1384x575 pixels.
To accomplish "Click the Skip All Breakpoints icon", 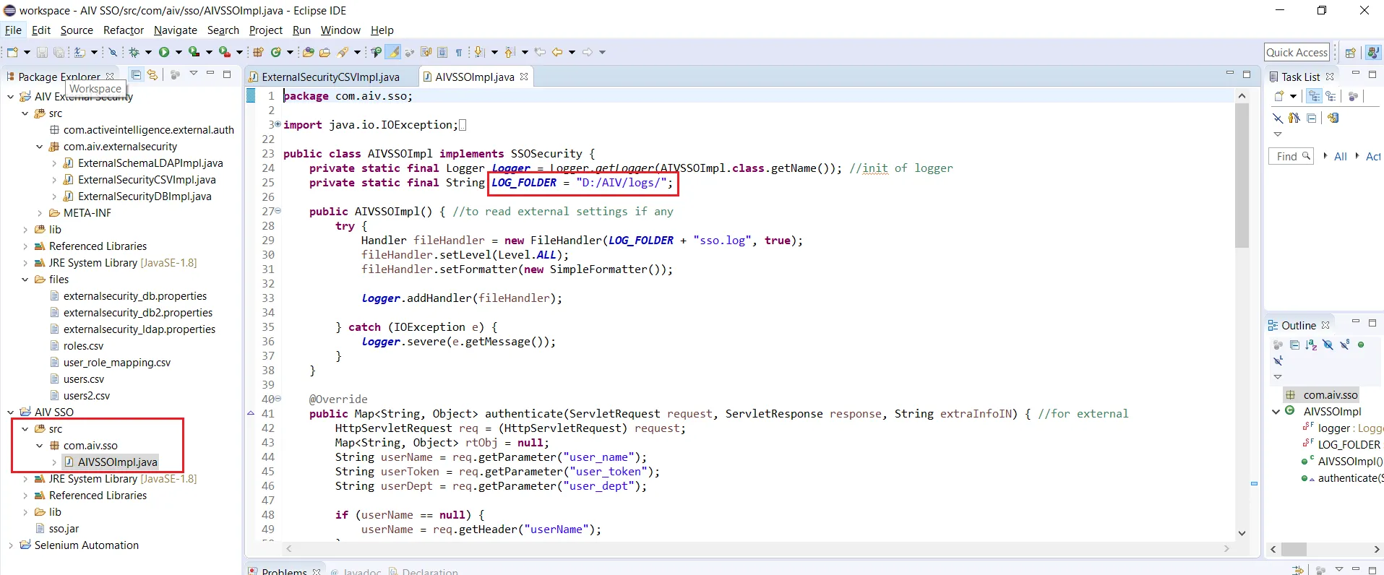I will tap(113, 52).
